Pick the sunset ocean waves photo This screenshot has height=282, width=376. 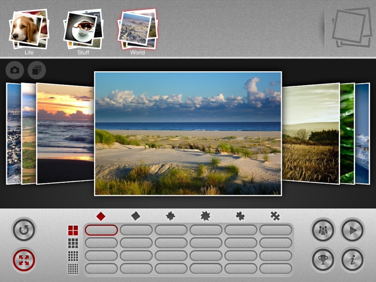(x=65, y=133)
